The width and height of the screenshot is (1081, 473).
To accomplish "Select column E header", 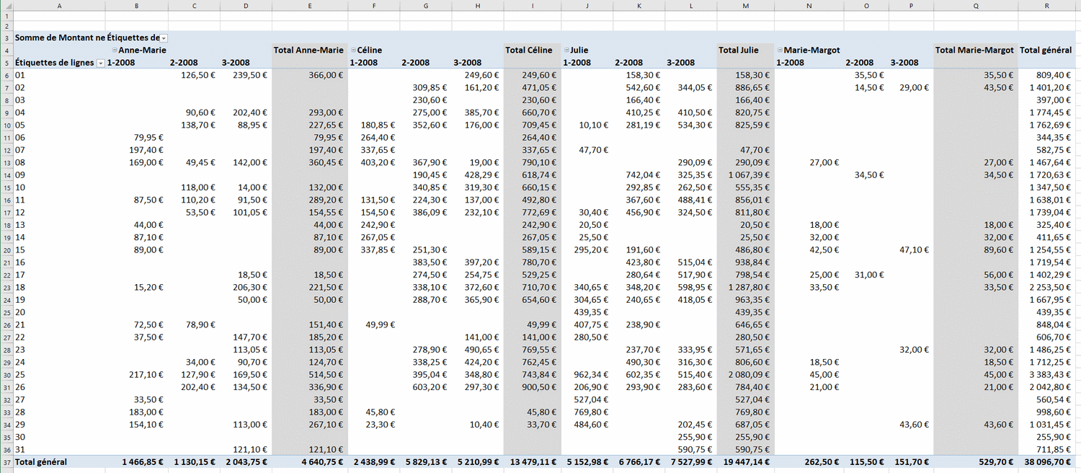I will (309, 6).
